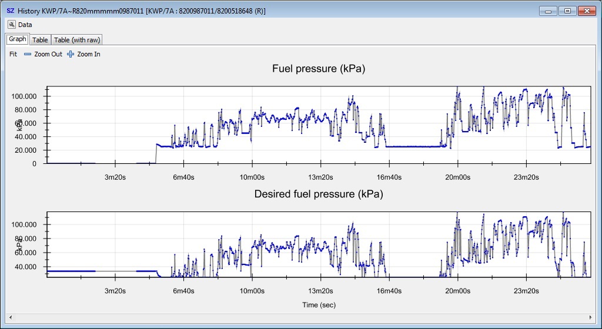
Task: Click the 16m40s label under Desired fuel pressure chart
Action: coord(389,291)
